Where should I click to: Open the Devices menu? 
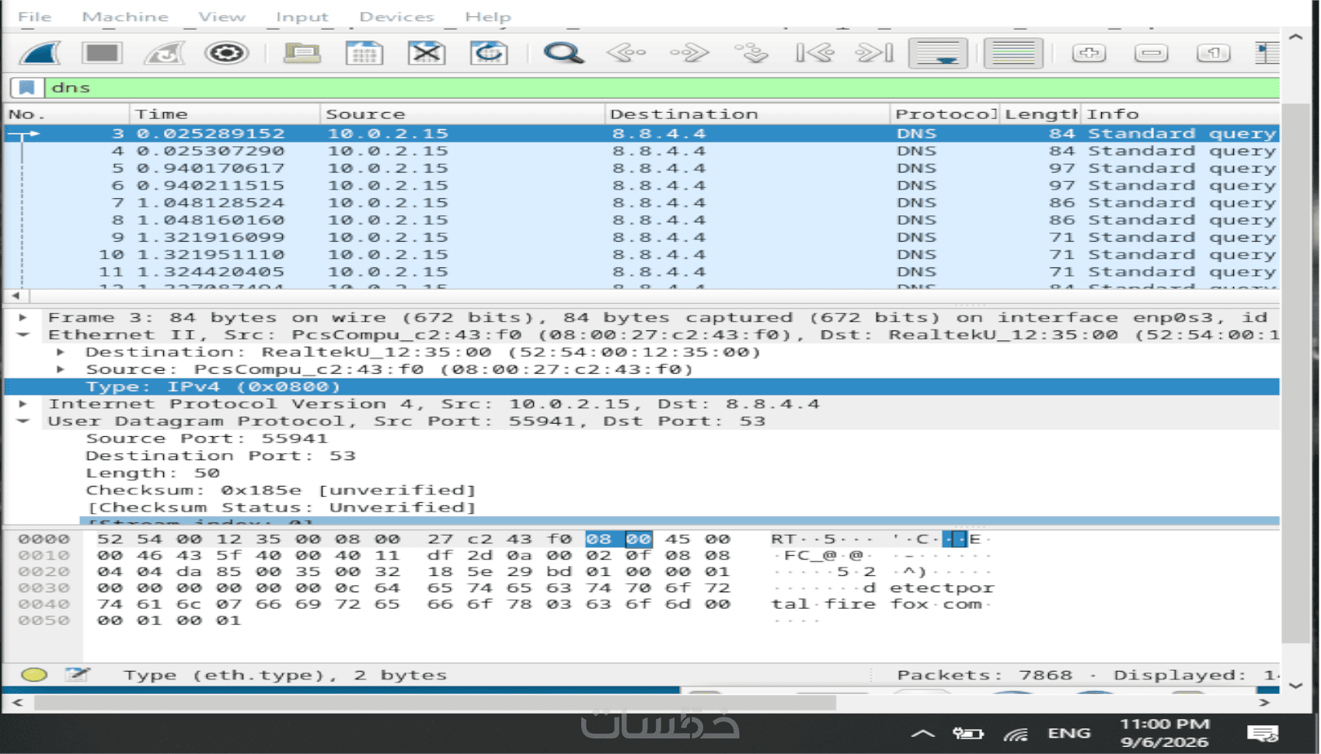396,16
